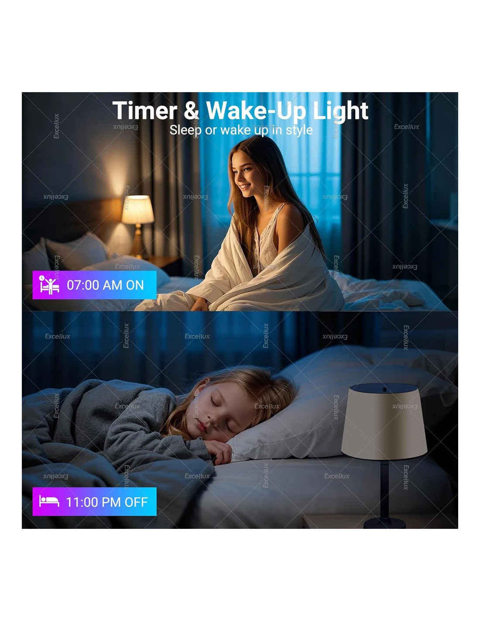480x621 pixels.
Task: Select the 11:00 PM OFF label
Action: tap(107, 502)
